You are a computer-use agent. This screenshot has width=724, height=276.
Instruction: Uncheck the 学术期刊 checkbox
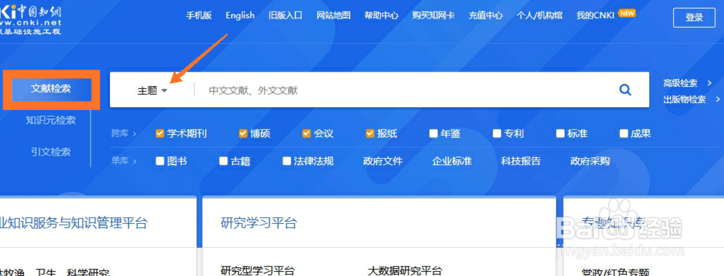pos(160,133)
